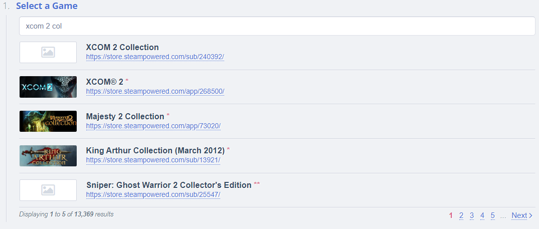Select the Majesty 2 Collection result title
Image resolution: width=539 pixels, height=229 pixels.
pos(125,116)
